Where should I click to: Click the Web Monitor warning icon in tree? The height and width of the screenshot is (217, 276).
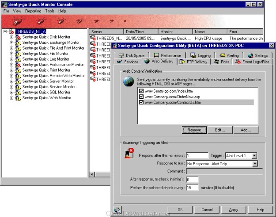(18, 98)
